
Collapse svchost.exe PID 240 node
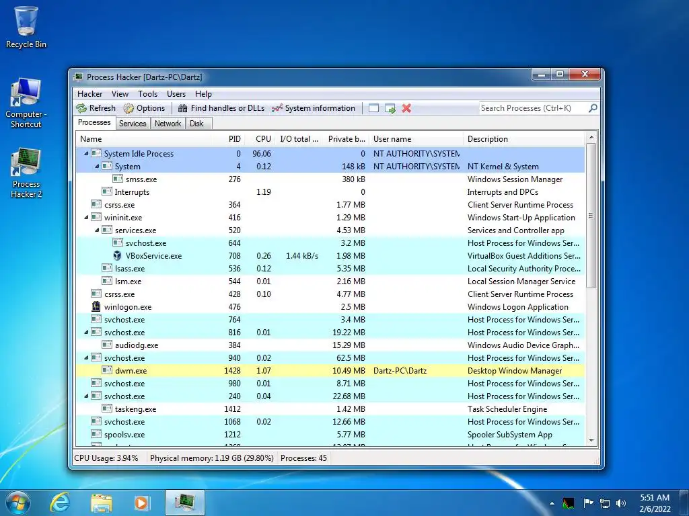(x=86, y=396)
